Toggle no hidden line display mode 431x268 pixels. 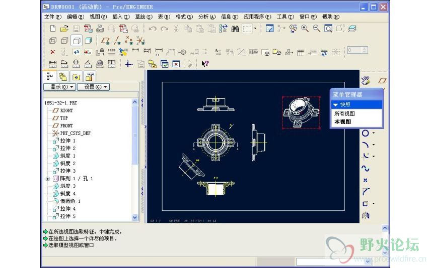pos(77,41)
